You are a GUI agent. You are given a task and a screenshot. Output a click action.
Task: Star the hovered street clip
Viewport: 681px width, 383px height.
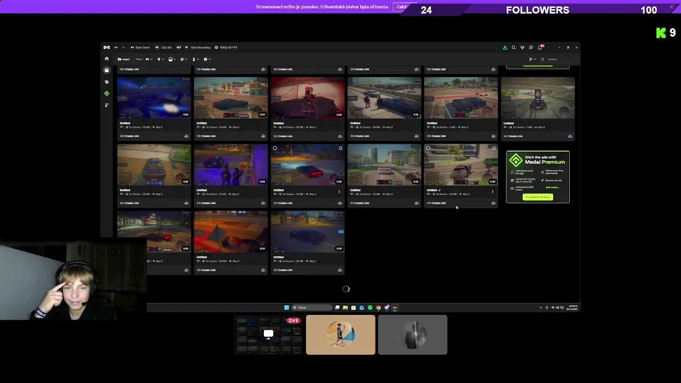click(494, 148)
